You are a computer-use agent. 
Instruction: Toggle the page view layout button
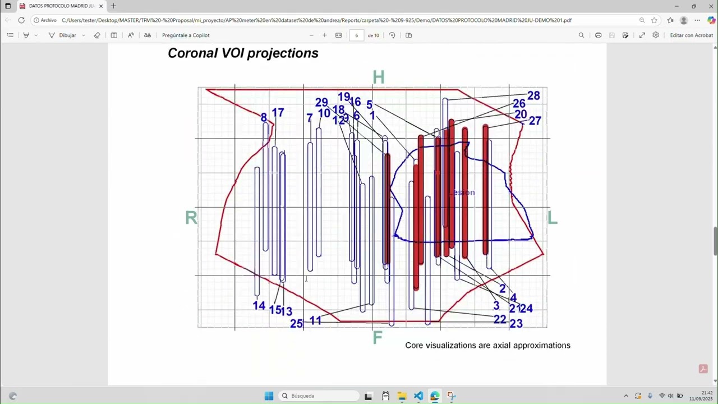409,35
